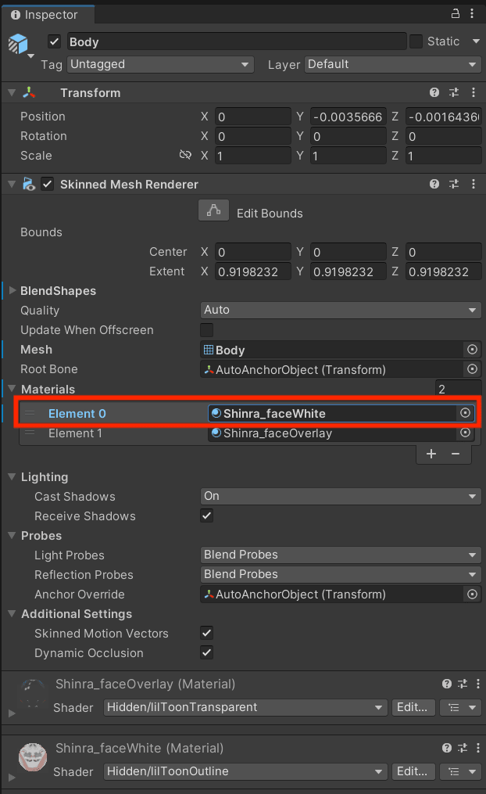Toggle Dynamic Occlusion checkbox

(206, 652)
